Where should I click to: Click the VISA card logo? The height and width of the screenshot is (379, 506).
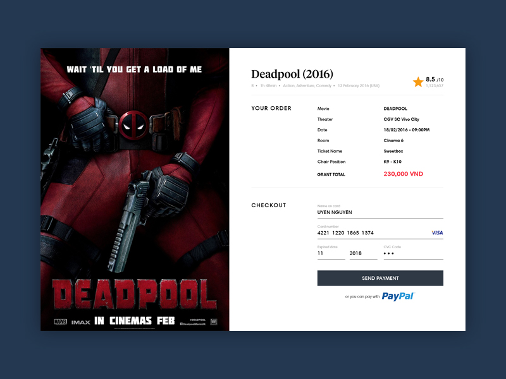pyautogui.click(x=437, y=233)
